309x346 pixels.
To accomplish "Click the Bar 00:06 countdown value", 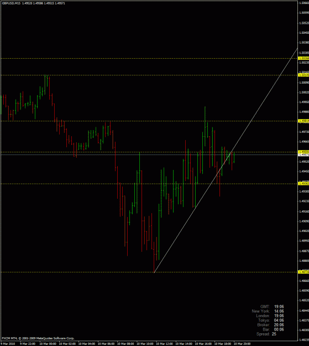I will tap(279, 330).
